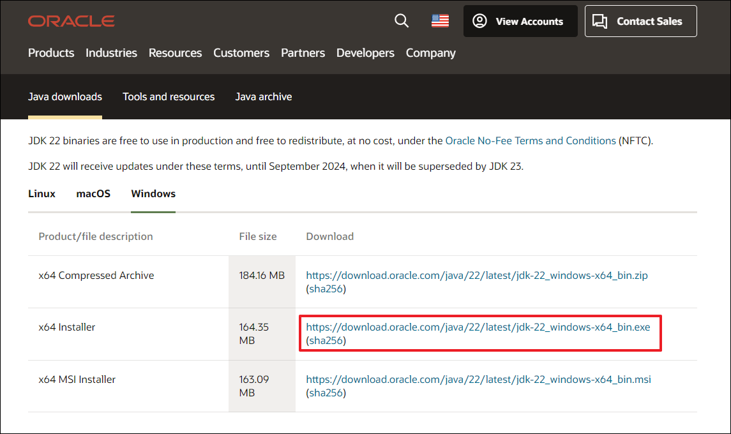Switch to Tools and resources tab

(169, 96)
